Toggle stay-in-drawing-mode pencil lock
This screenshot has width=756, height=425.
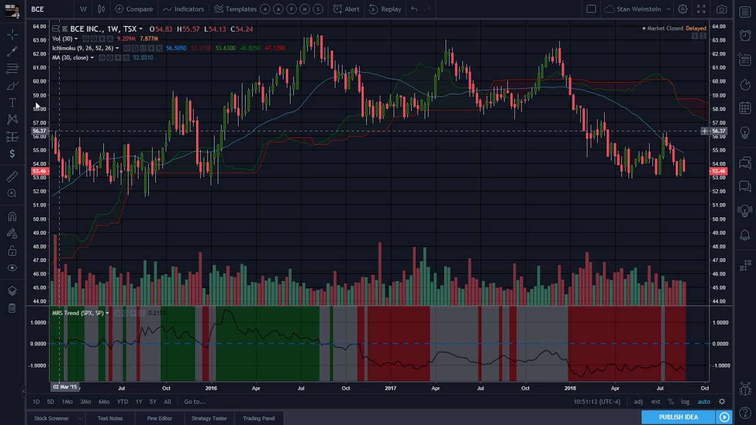coord(12,234)
